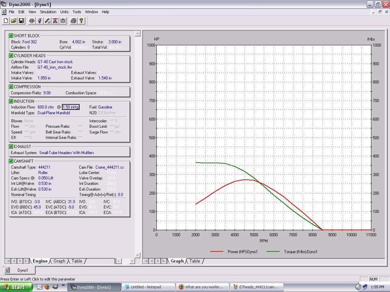The width and height of the screenshot is (390, 292).
Task: Switch to Graph tab in engine pane
Action: [x=59, y=261]
